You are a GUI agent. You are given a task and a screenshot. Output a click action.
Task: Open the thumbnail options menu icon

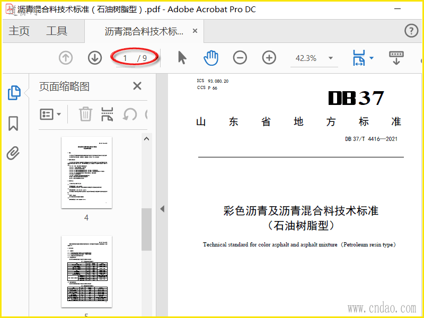pyautogui.click(x=50, y=114)
